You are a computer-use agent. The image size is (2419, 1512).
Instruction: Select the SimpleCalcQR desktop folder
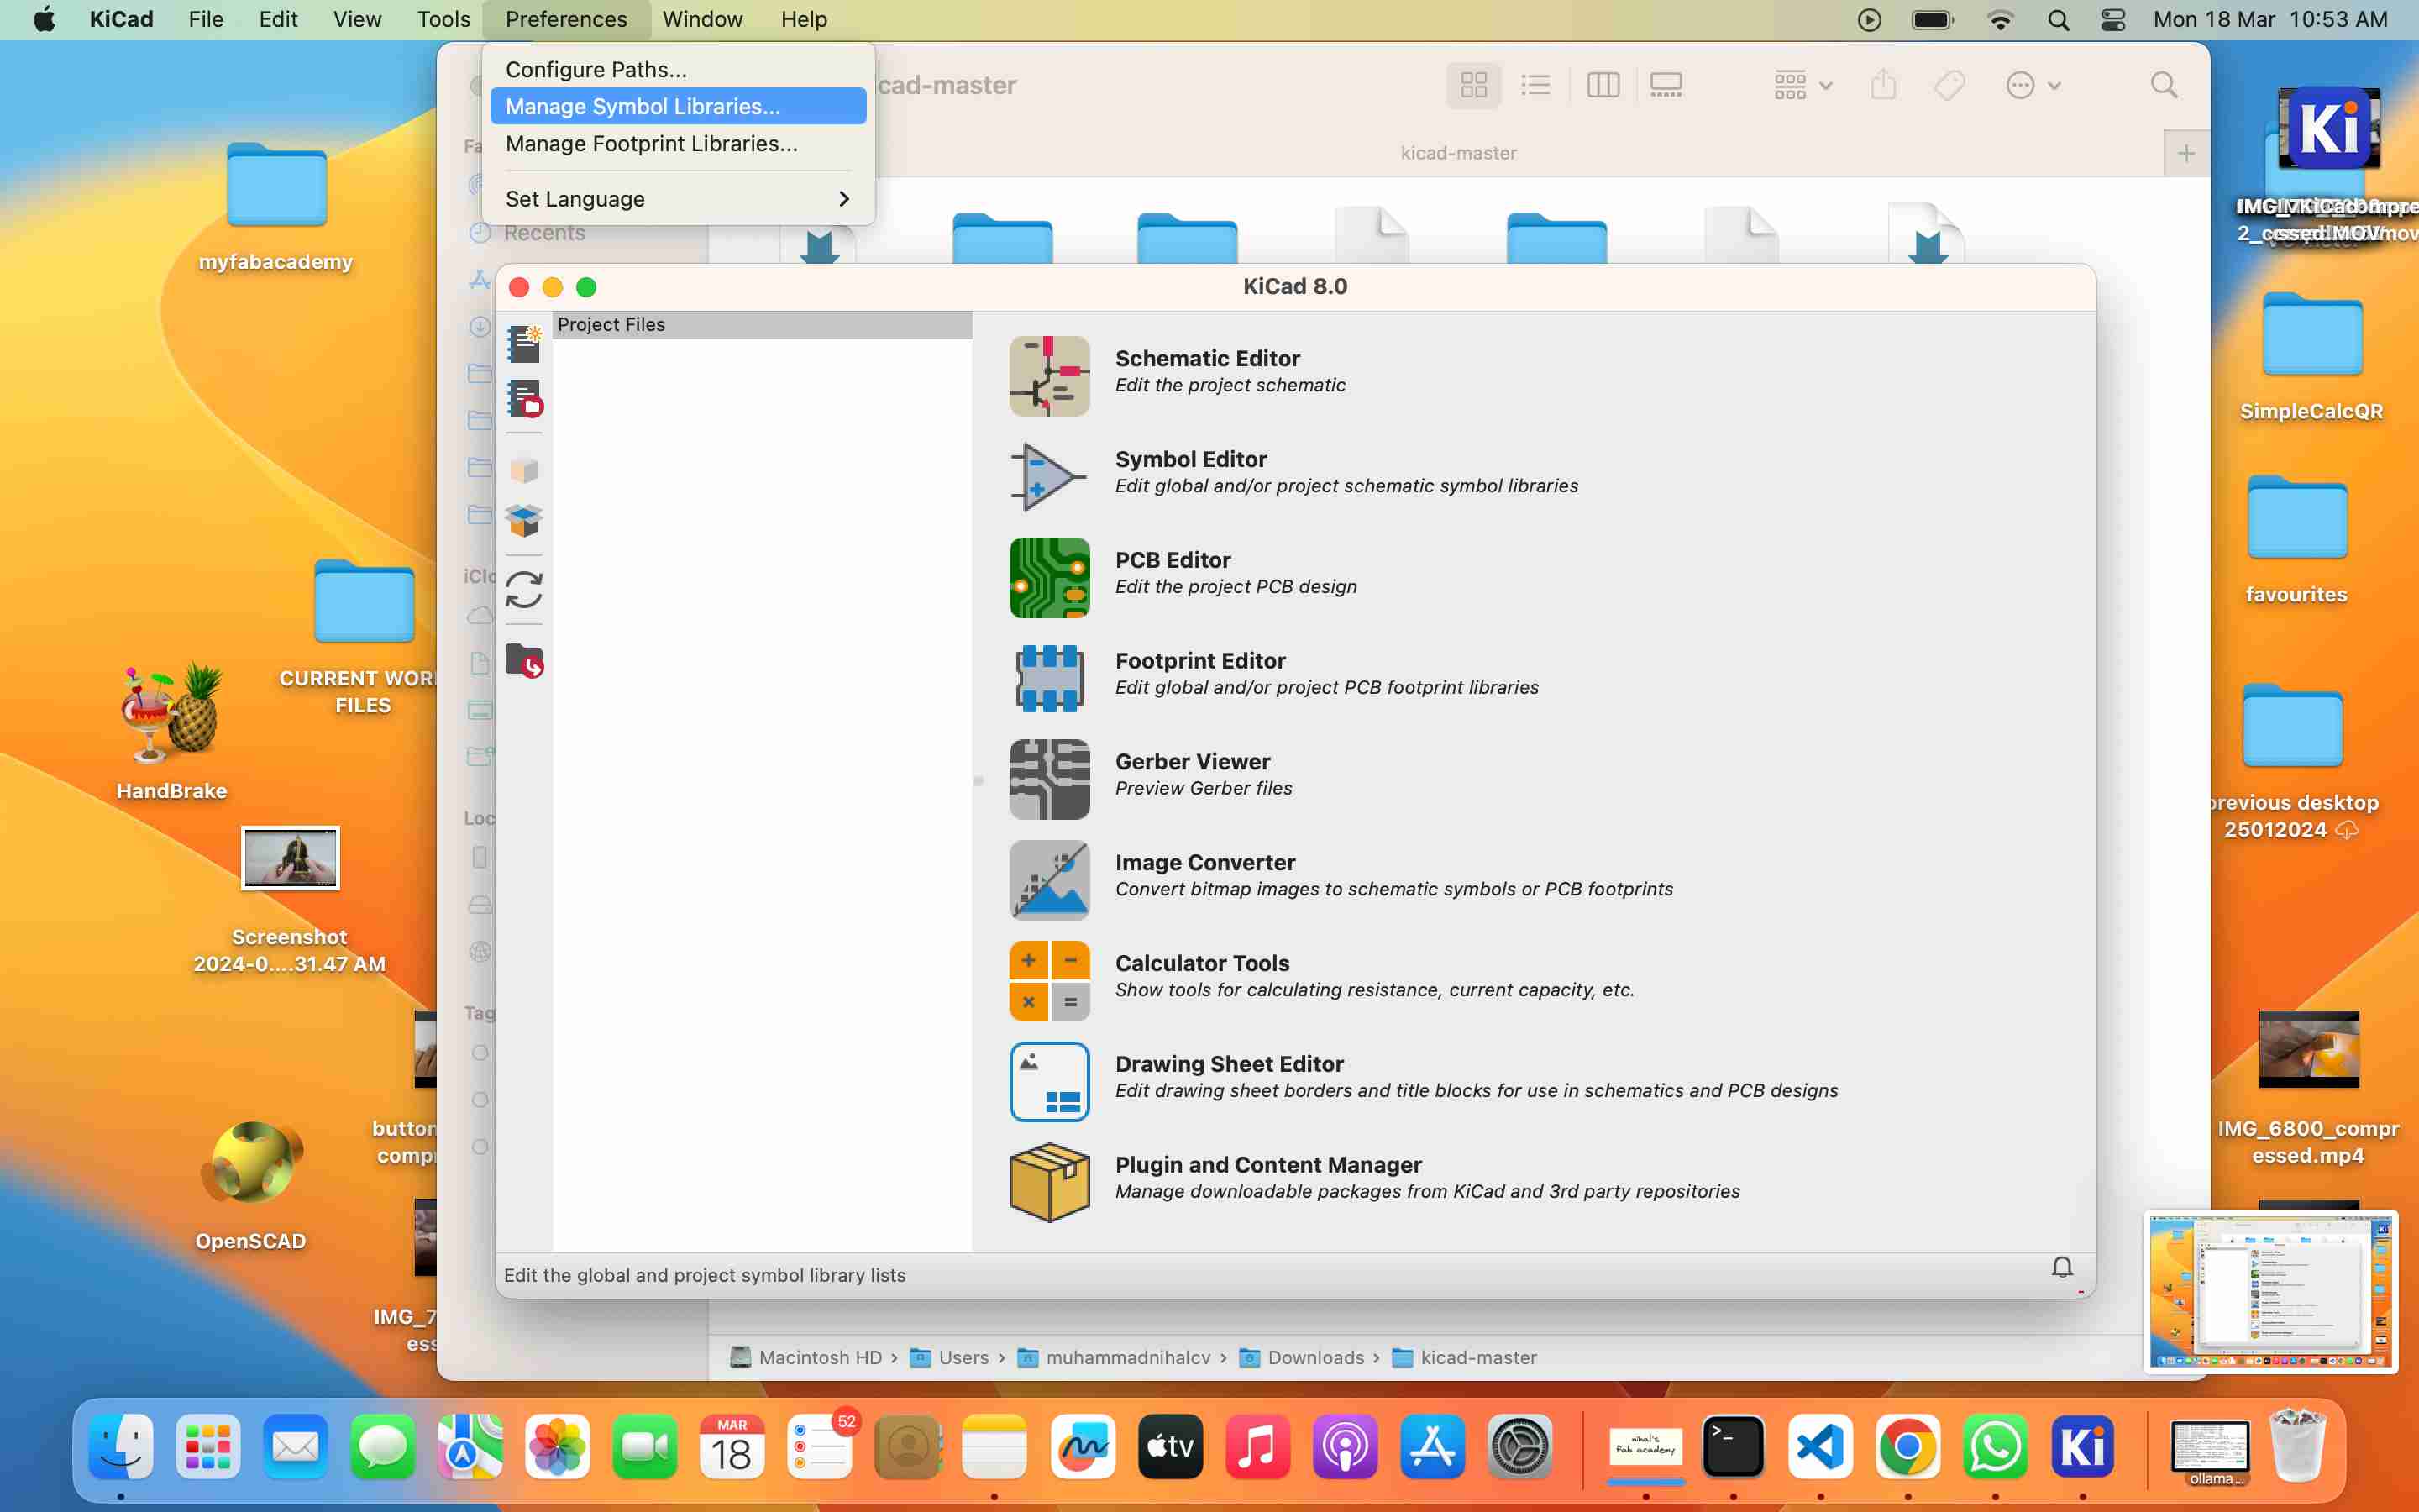click(2311, 357)
